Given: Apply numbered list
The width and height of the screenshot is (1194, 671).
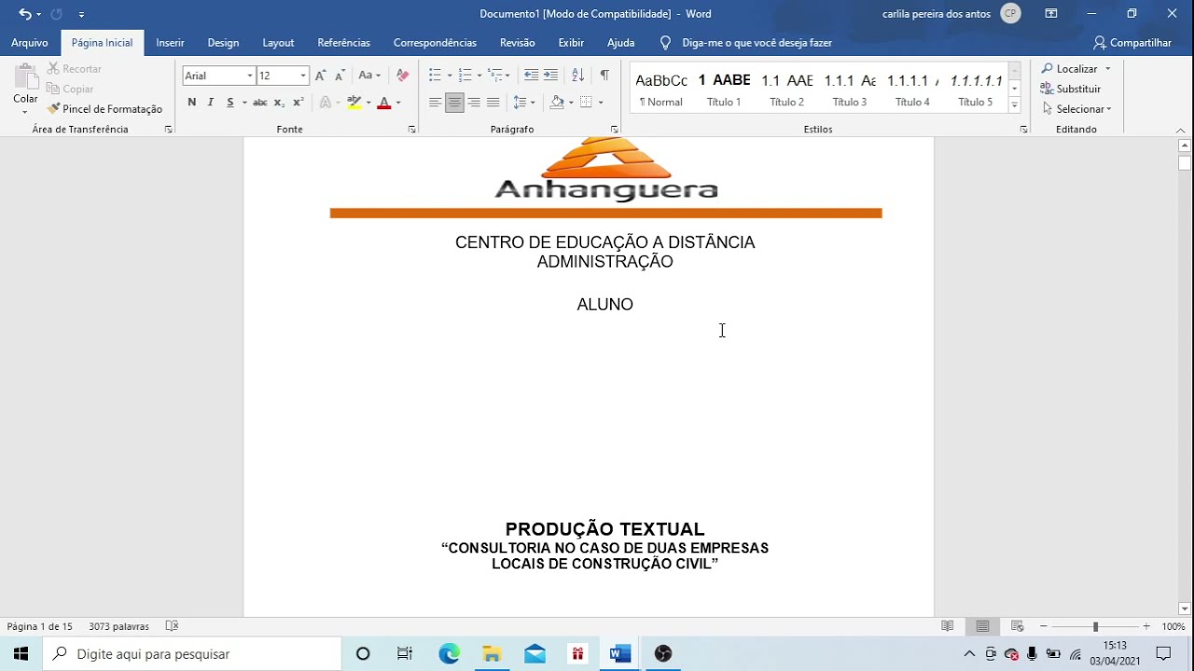Looking at the screenshot, I should [x=465, y=75].
